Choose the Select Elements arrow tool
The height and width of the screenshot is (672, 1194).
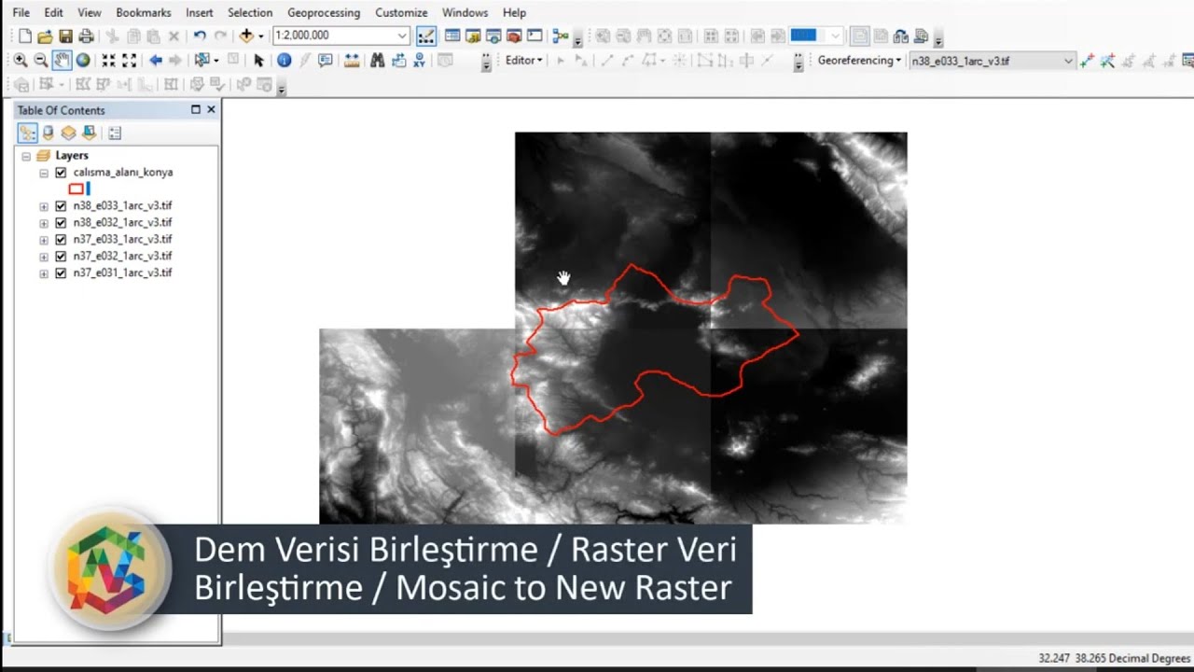[258, 60]
